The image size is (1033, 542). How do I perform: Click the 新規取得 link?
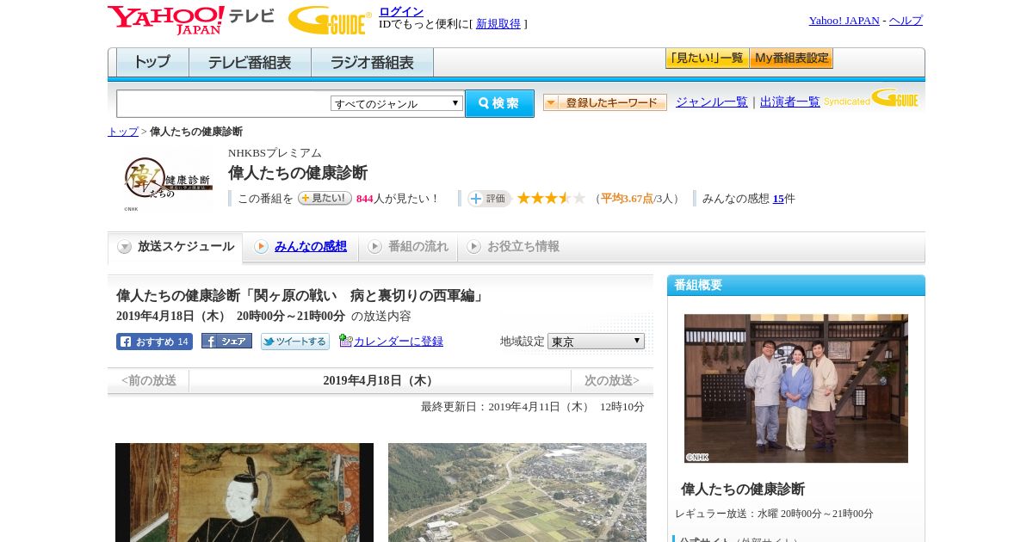click(498, 24)
